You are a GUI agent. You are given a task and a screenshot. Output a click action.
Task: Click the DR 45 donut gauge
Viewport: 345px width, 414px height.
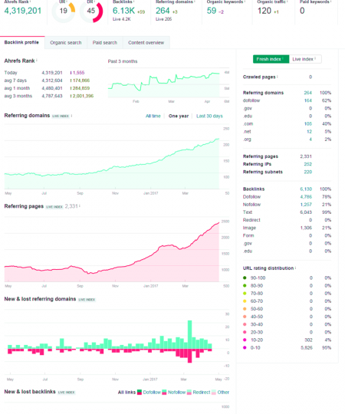[x=91, y=11]
